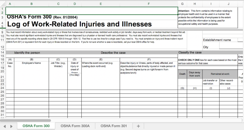Select the column H header

click(194, 4)
